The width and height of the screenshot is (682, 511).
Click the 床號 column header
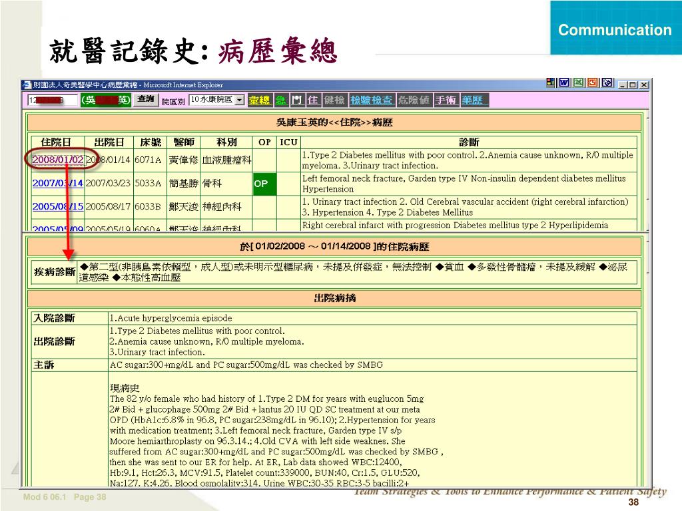pyautogui.click(x=151, y=142)
